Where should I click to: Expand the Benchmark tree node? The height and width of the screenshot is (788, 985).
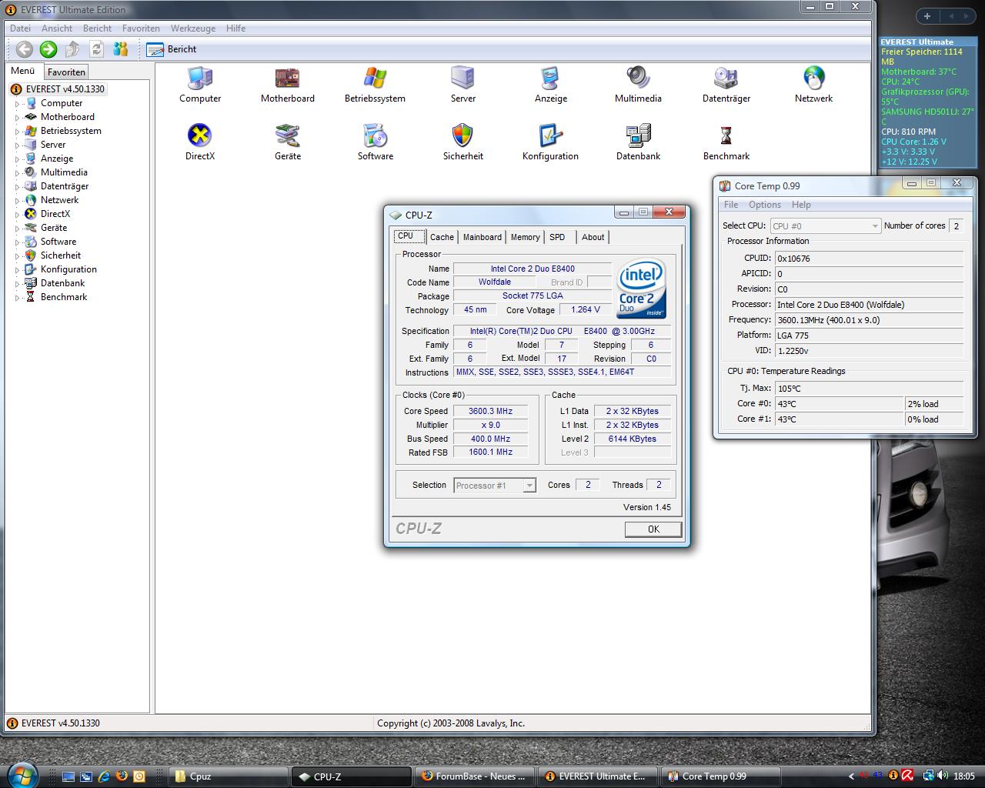[18, 297]
